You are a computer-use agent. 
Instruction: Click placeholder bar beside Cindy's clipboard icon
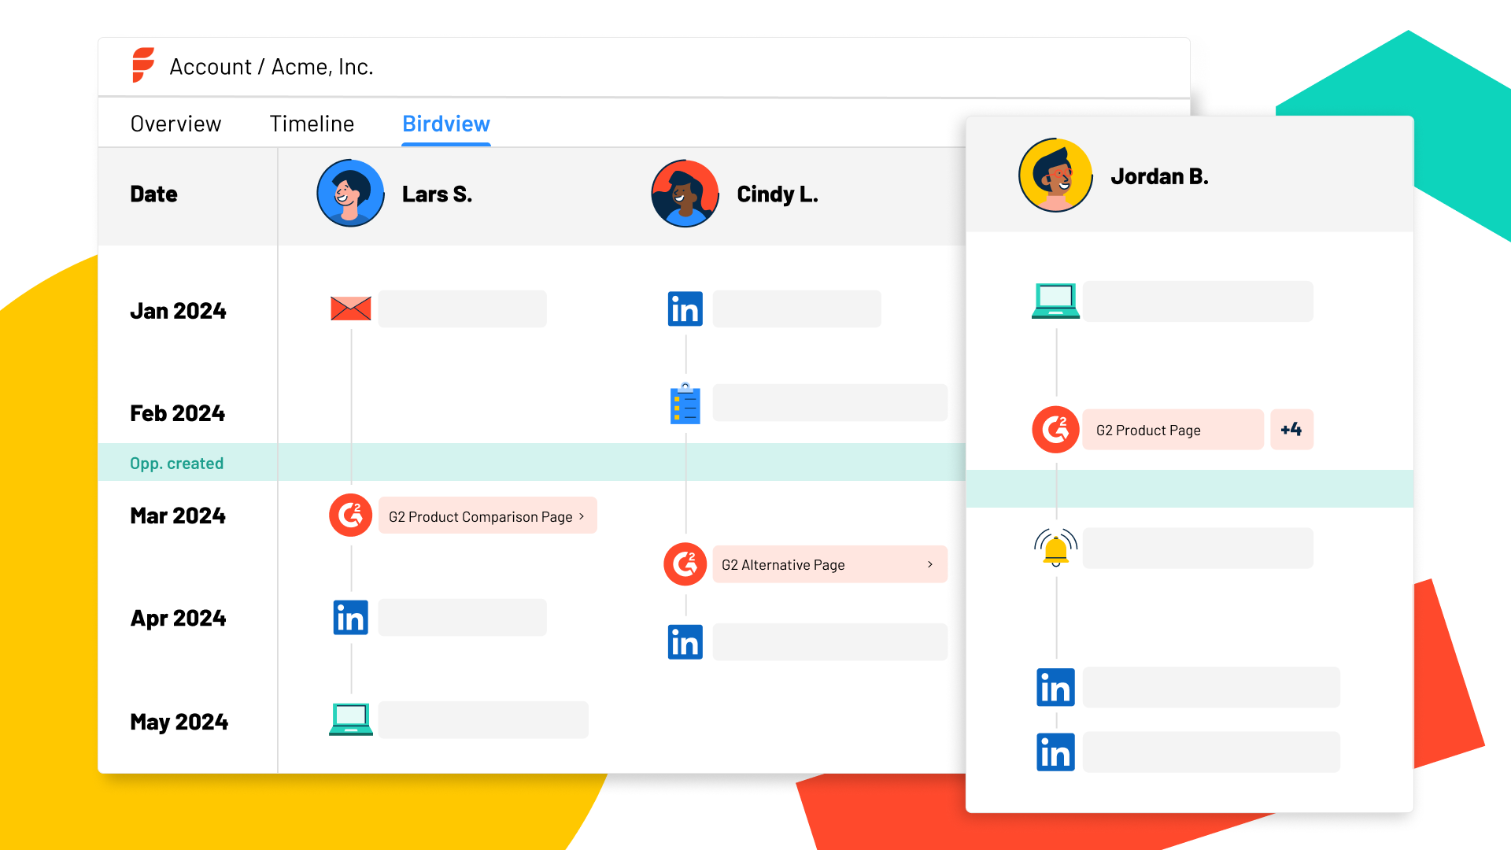tap(830, 403)
